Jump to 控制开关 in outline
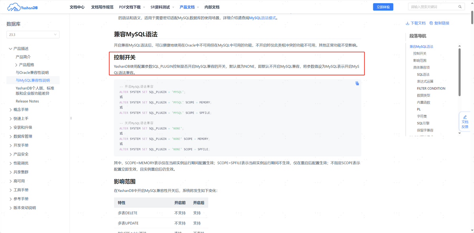The width and height of the screenshot is (474, 233). [420, 53]
